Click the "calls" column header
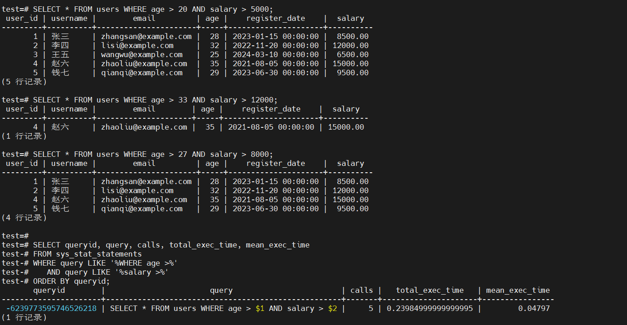The image size is (627, 325). coord(361,290)
